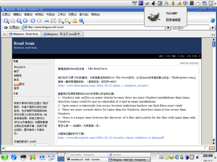Click the article title '被低估的Linux安全性 – The Real Facts'

pos(83,69)
